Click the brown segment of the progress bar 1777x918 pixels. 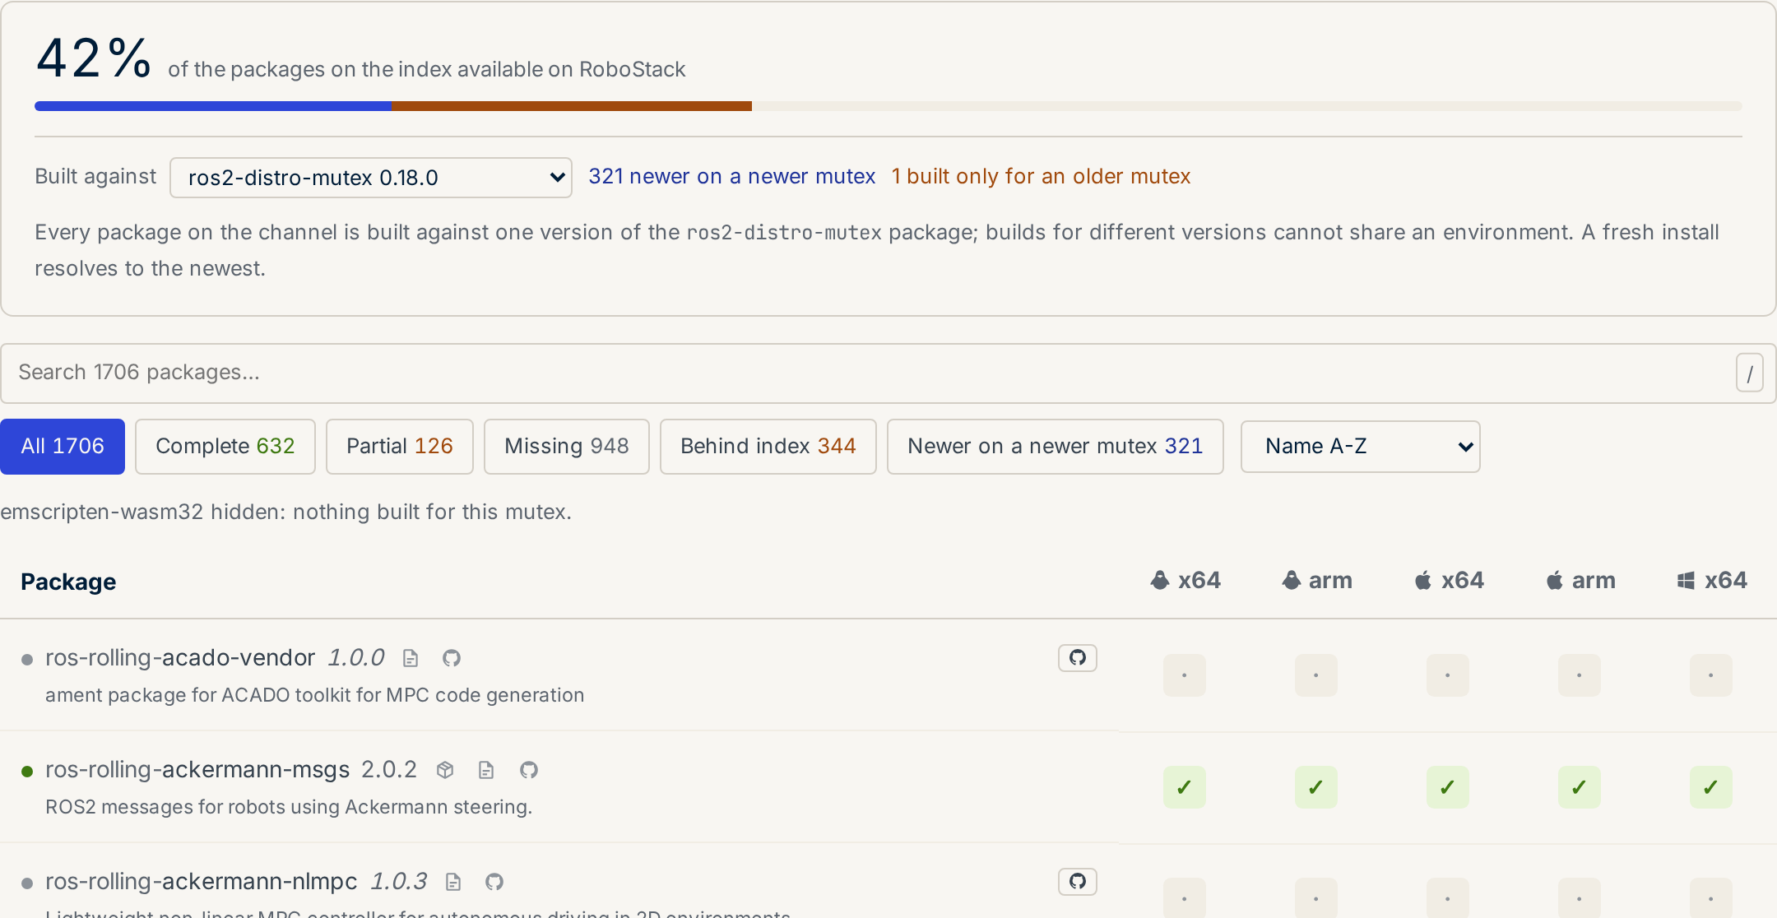pyautogui.click(x=572, y=106)
